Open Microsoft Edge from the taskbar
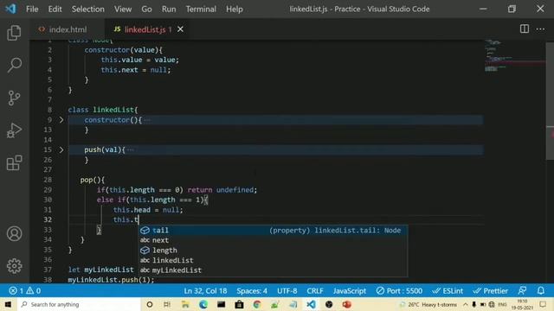This screenshot has width=554, height=311. 203,304
